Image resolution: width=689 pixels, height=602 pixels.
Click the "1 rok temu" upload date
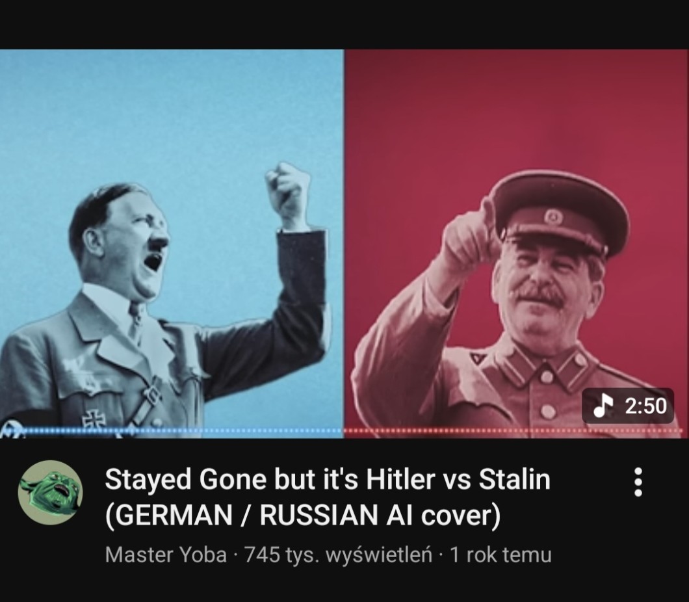pyautogui.click(x=500, y=555)
